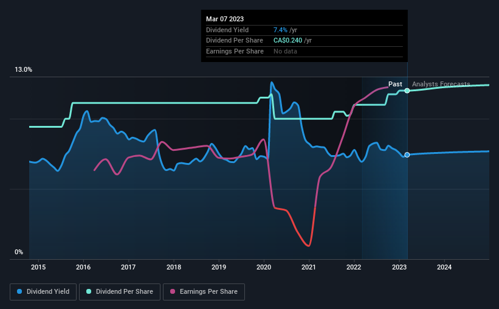Select the teal dividend per share marker dot
This screenshot has width=499, height=309.
[407, 91]
